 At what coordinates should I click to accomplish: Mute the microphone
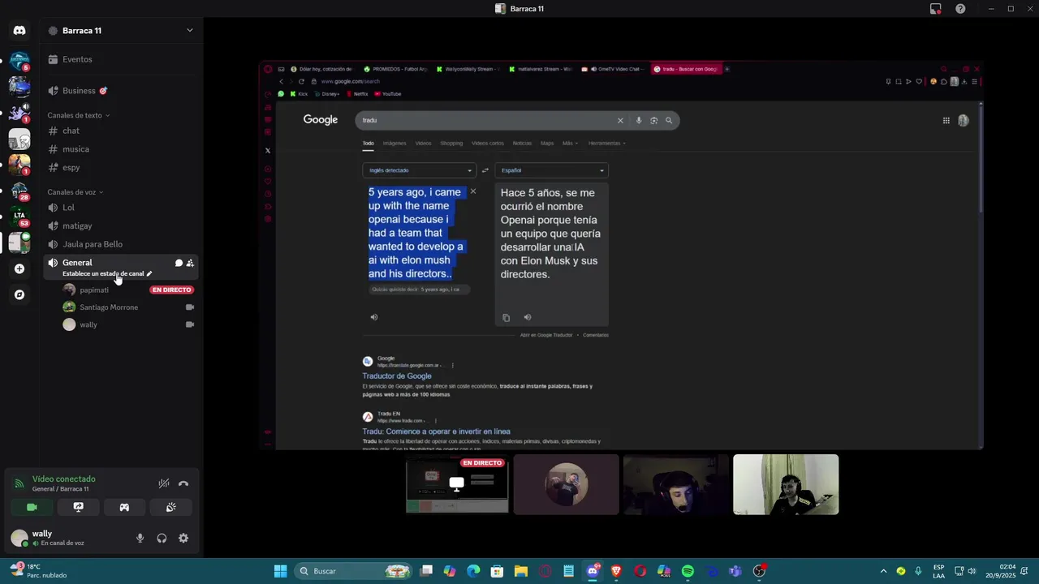click(140, 538)
